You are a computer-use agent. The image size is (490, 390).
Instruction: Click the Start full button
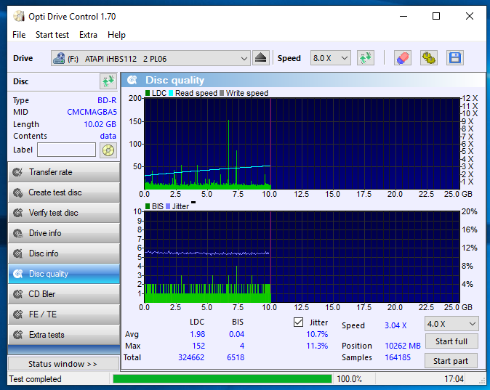coord(451,341)
